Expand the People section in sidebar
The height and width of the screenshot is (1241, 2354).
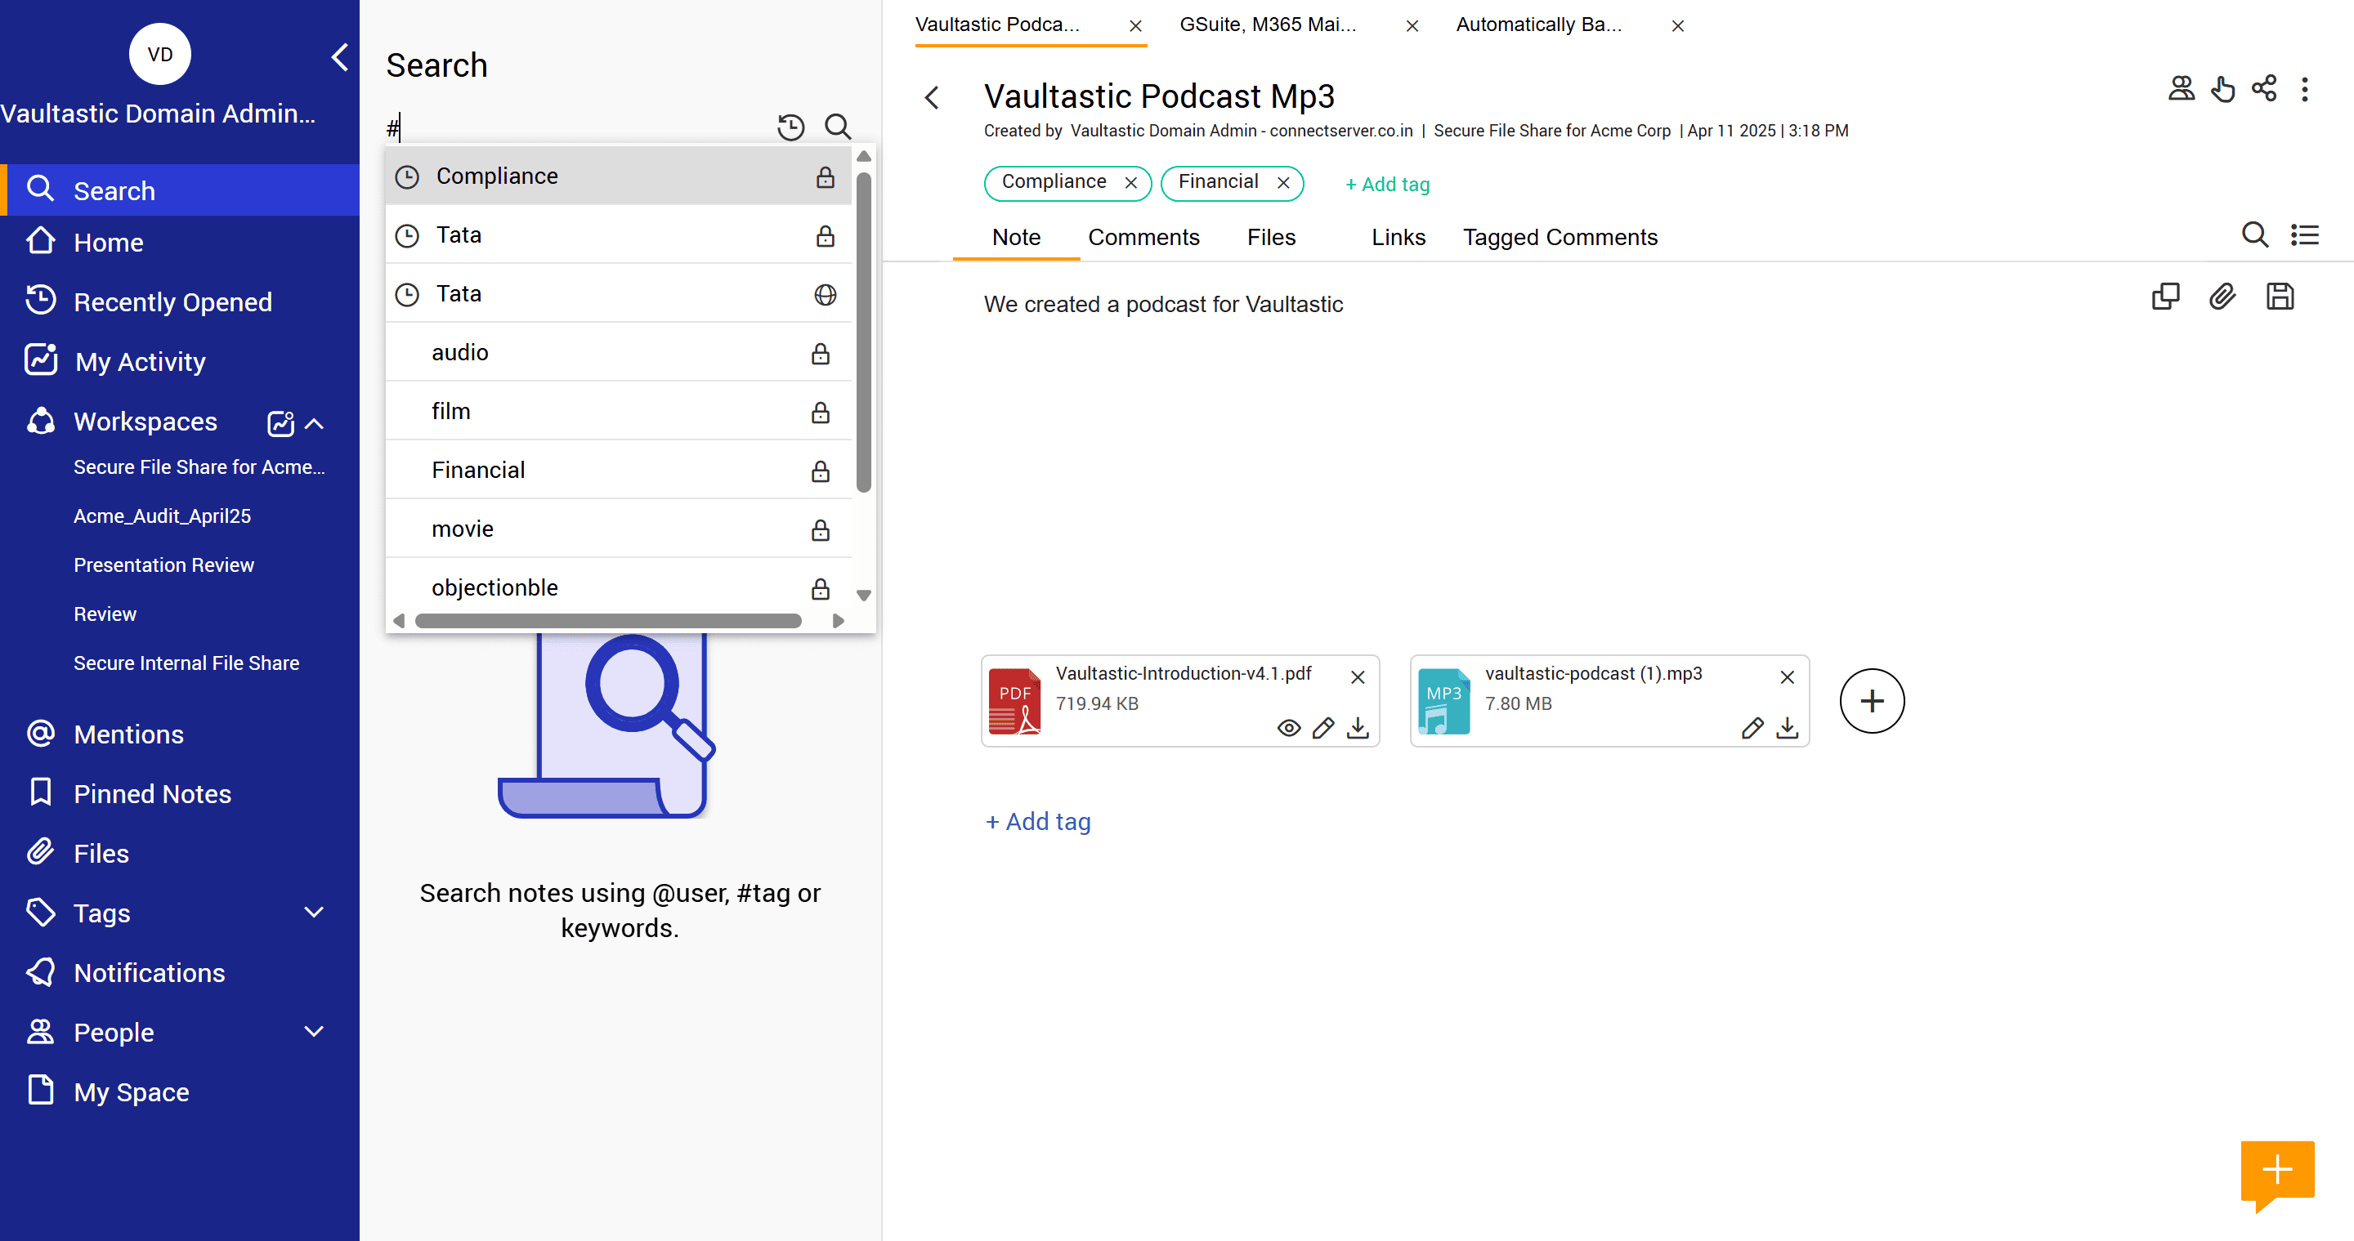click(313, 1032)
